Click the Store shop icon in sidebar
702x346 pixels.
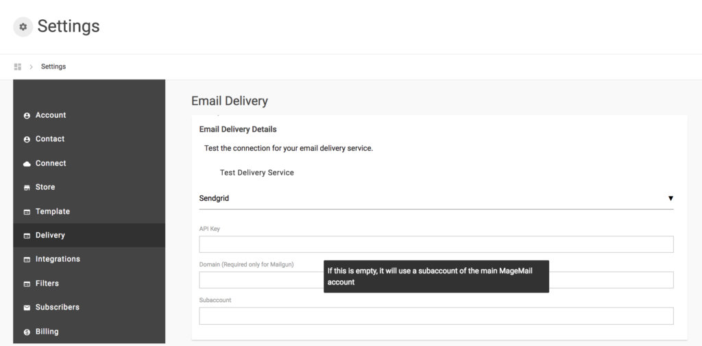pyautogui.click(x=27, y=187)
